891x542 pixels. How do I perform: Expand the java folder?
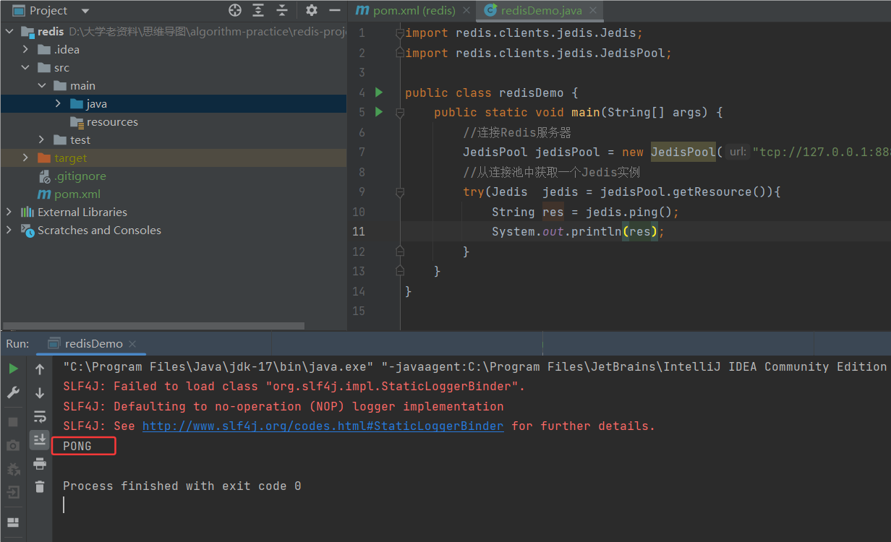(x=58, y=103)
